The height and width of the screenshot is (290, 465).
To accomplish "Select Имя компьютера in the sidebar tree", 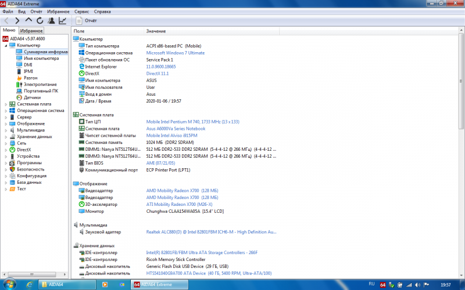I will pos(41,59).
